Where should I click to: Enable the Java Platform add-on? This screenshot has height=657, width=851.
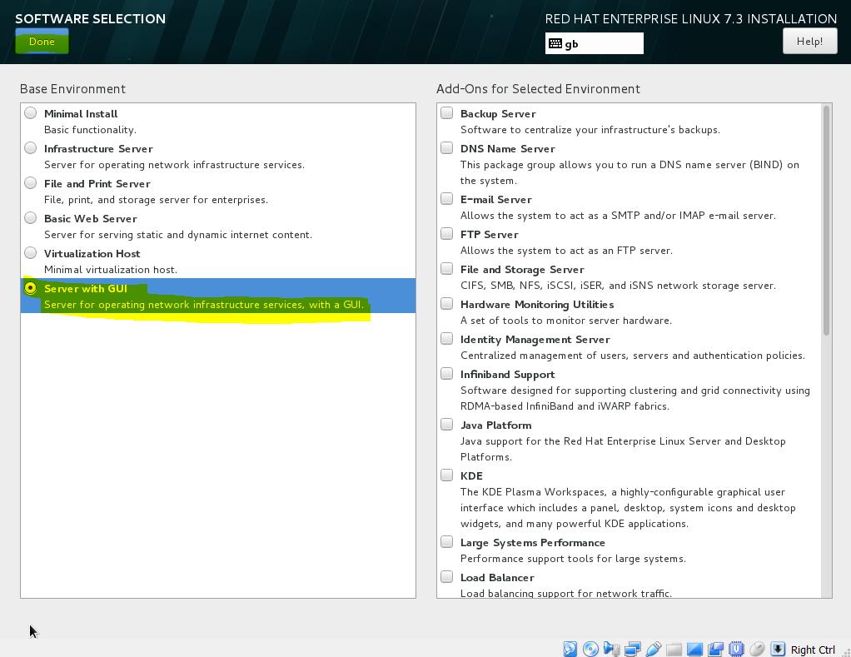446,424
